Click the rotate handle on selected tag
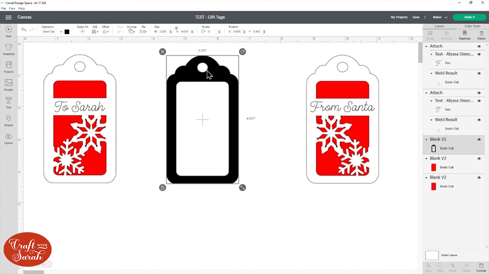This screenshot has width=489, height=274. tap(242, 52)
